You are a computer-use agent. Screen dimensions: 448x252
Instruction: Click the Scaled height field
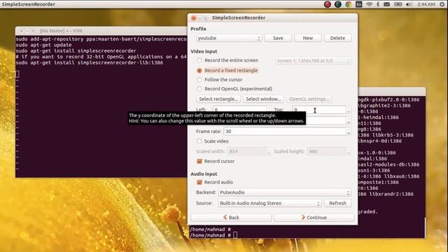[x=327, y=151]
